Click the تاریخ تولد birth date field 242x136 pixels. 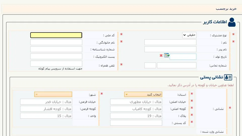tap(183, 57)
